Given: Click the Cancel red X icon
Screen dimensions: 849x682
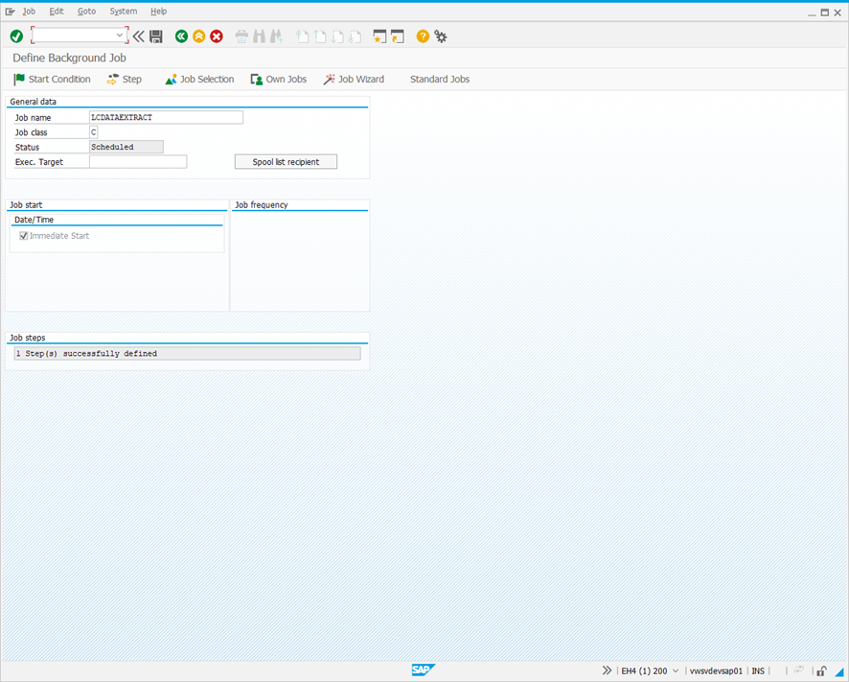Looking at the screenshot, I should click(216, 35).
